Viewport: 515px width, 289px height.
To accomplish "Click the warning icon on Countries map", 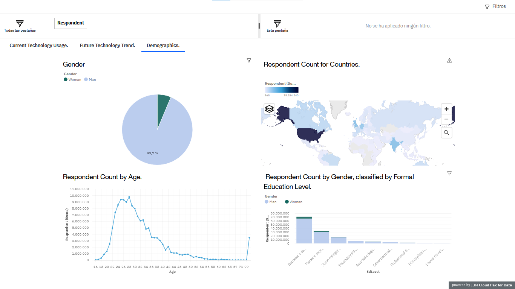I will point(449,60).
